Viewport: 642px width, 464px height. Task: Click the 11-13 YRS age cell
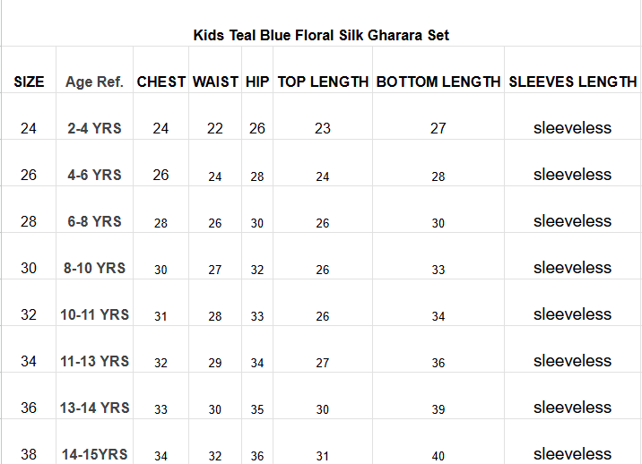click(94, 361)
